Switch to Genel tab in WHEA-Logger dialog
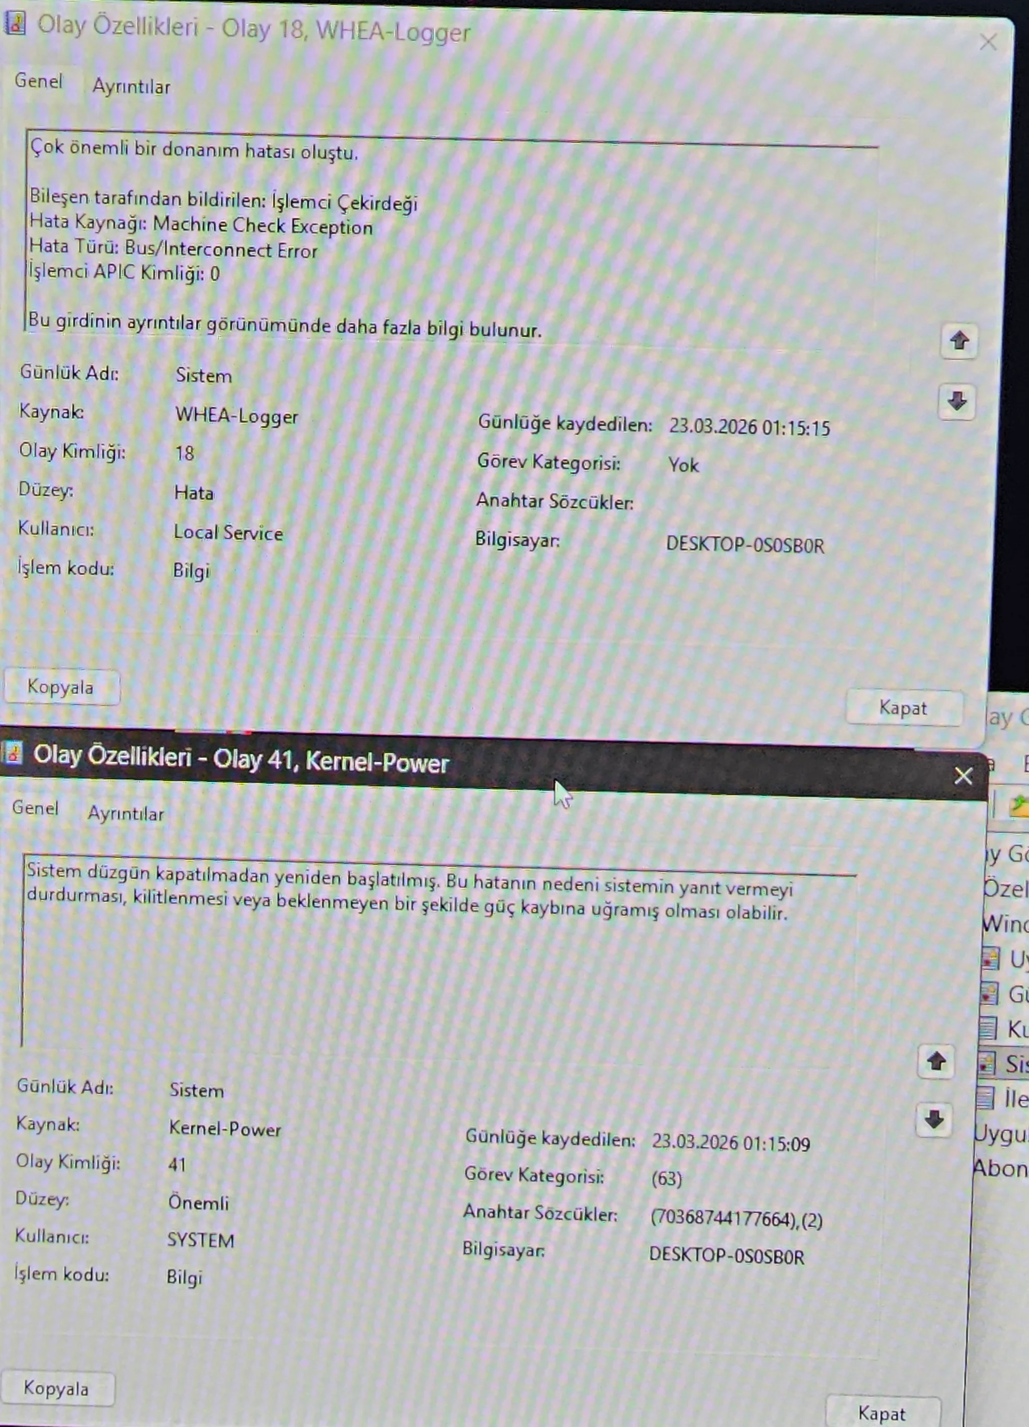 pyautogui.click(x=39, y=81)
